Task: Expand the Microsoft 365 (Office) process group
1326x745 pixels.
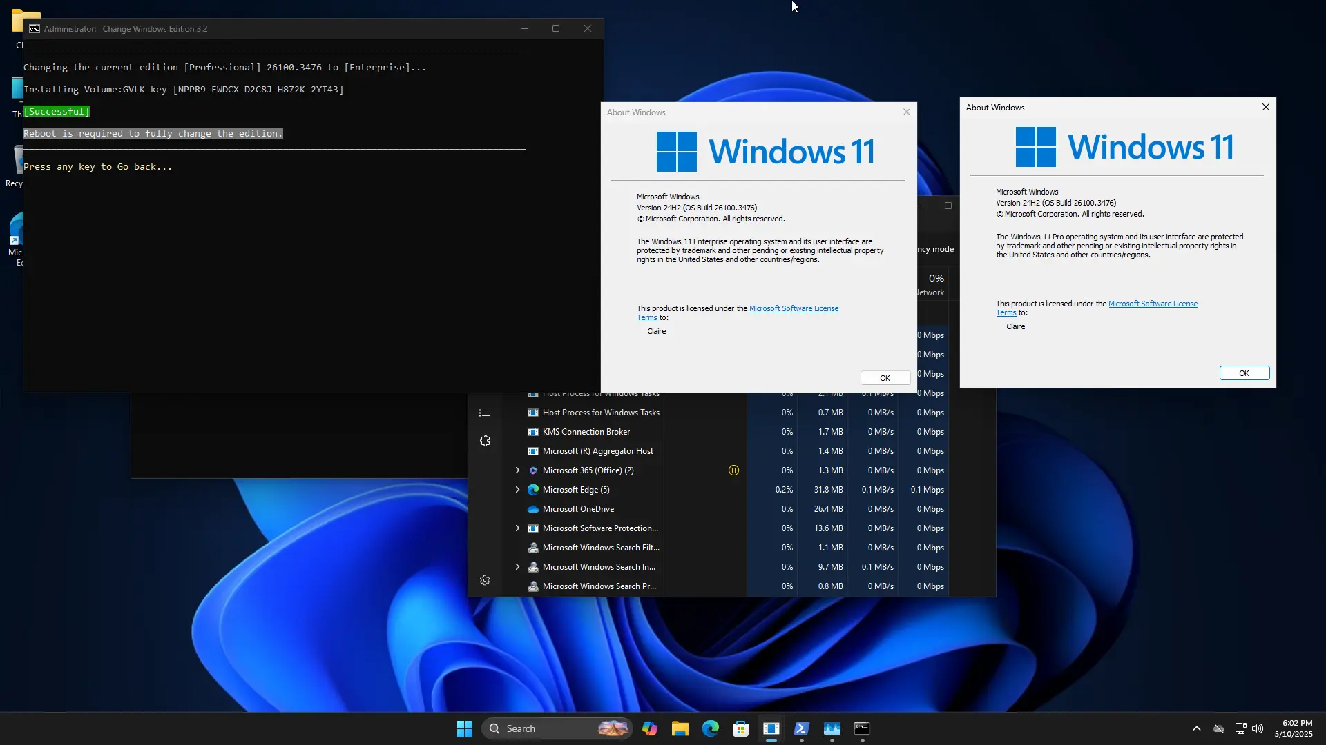Action: (517, 470)
